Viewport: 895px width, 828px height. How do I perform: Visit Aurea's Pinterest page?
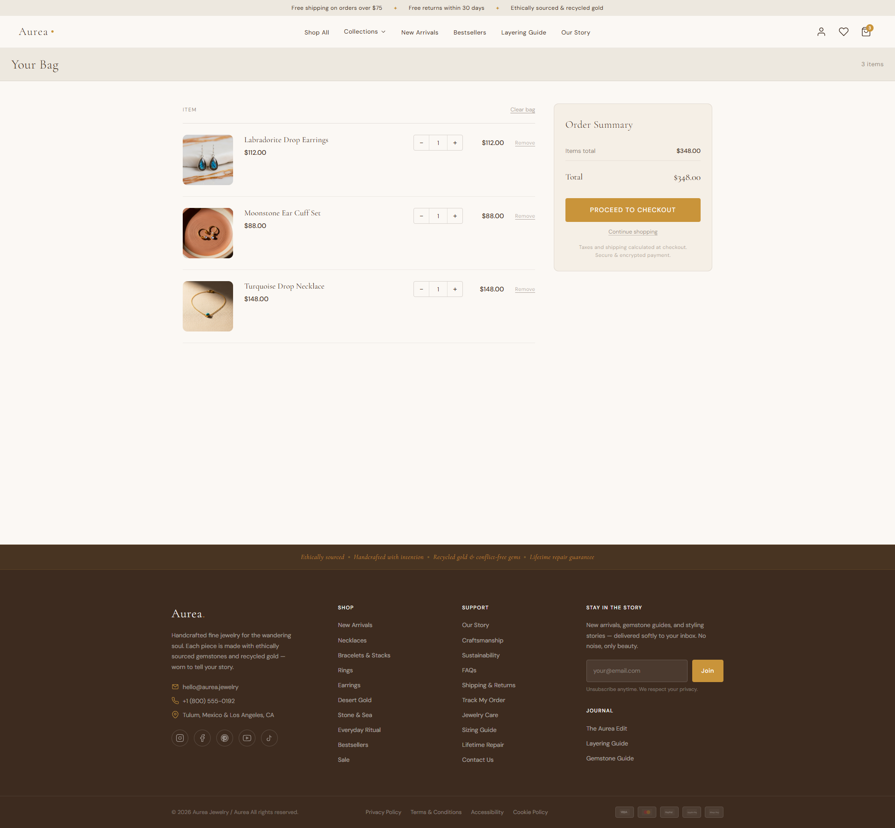point(225,738)
